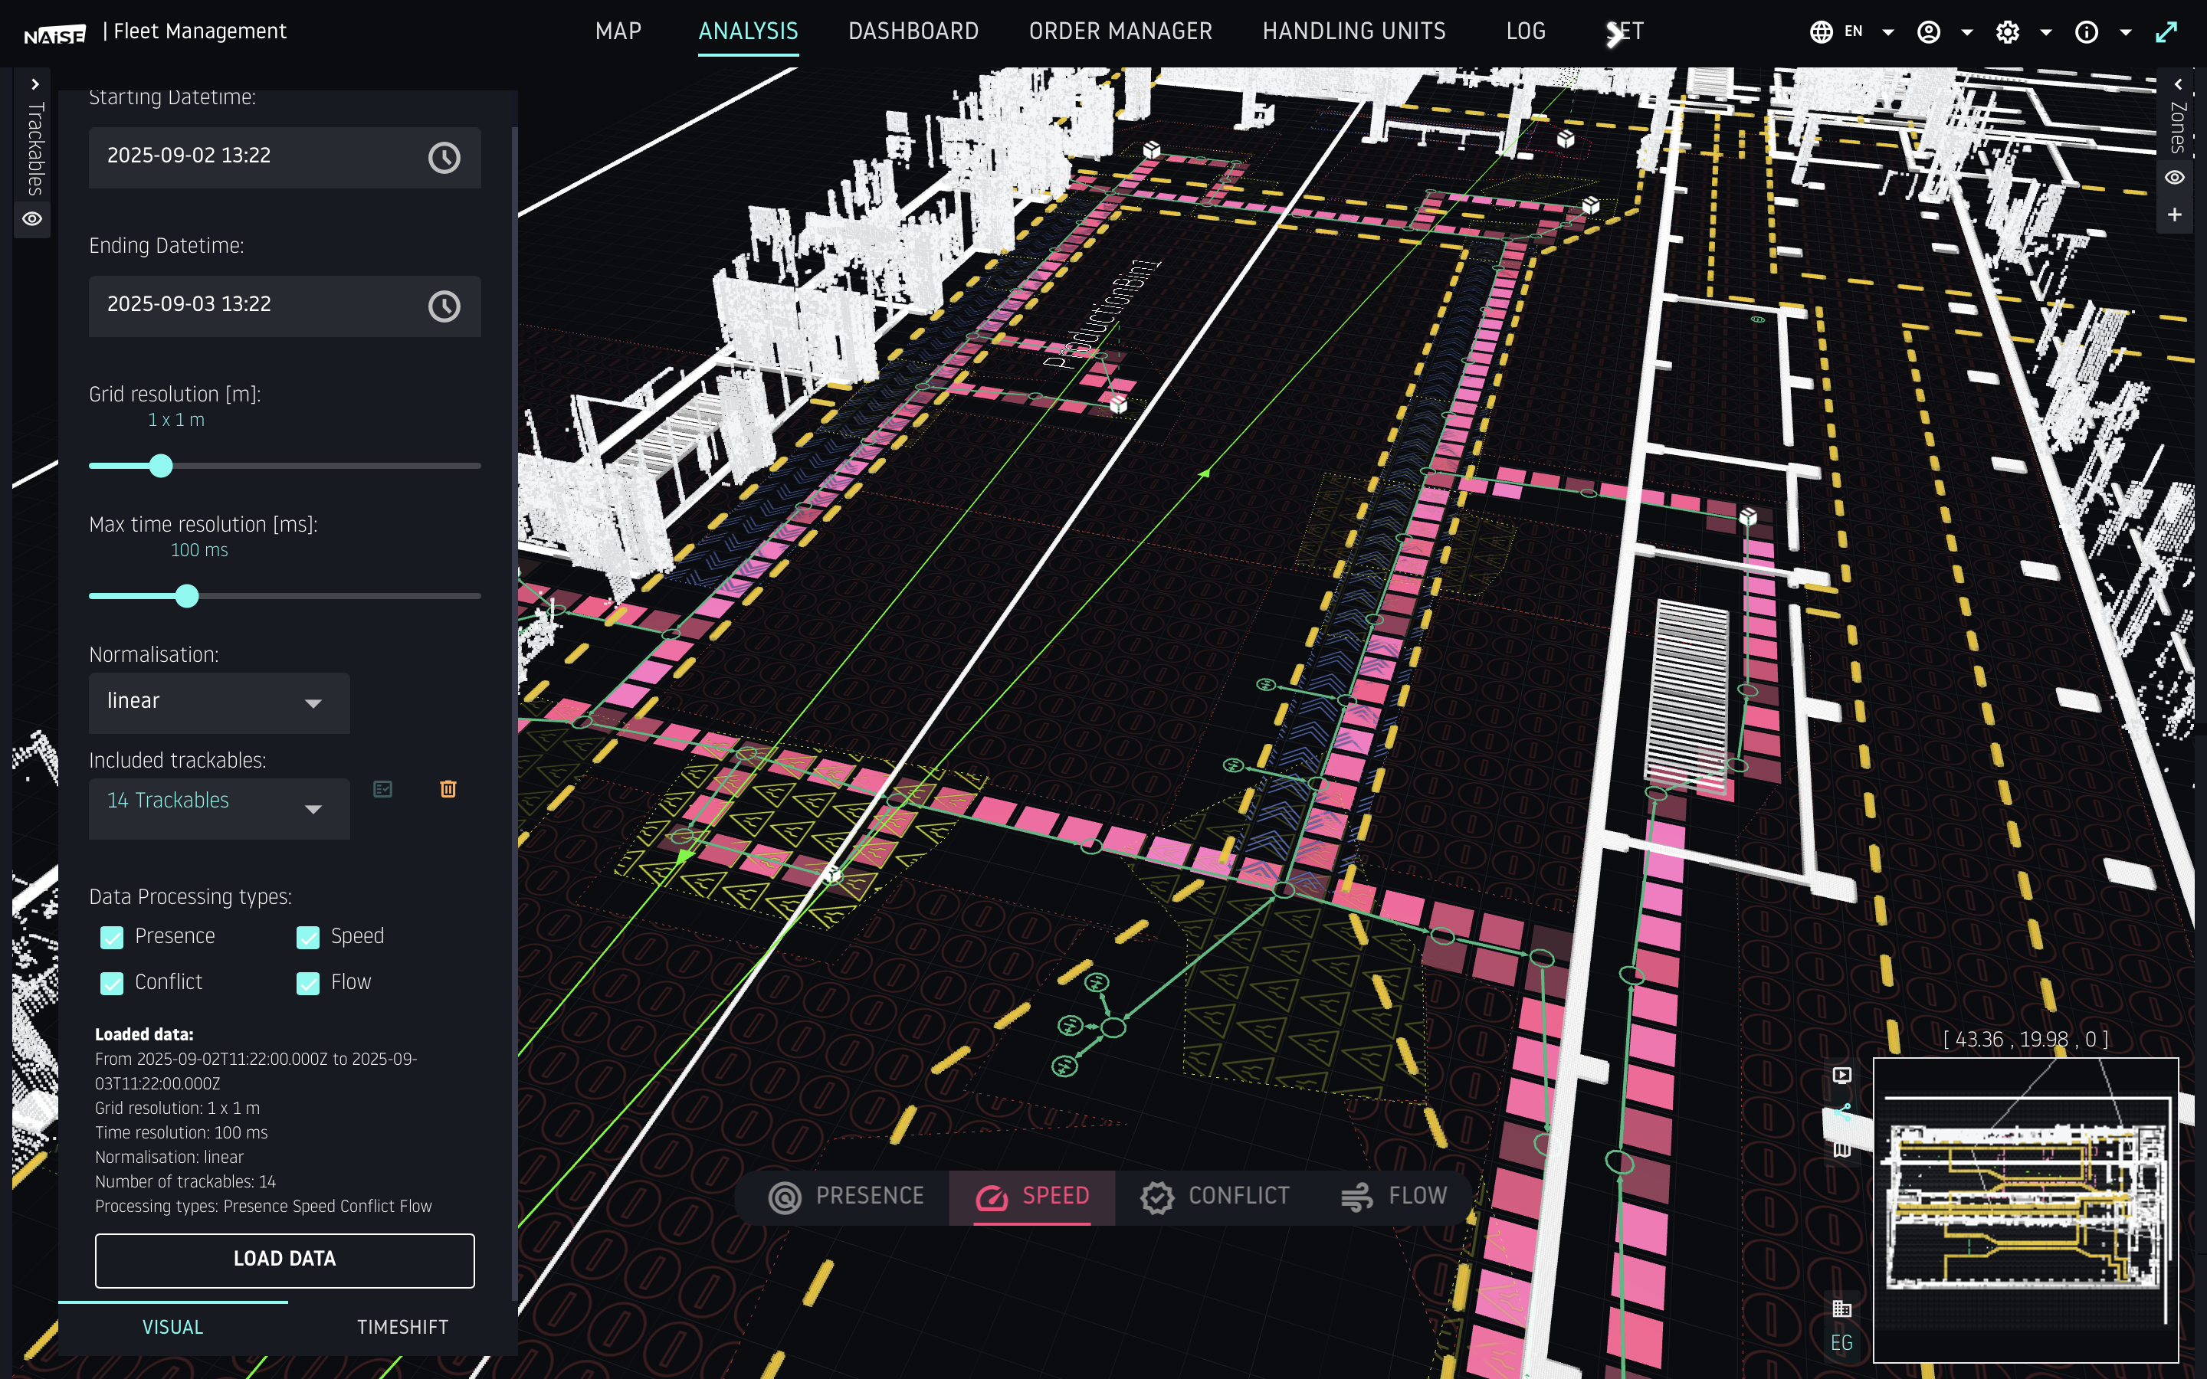This screenshot has width=2207, height=1379.
Task: Open the Starting Datetime clock picker
Action: (x=444, y=158)
